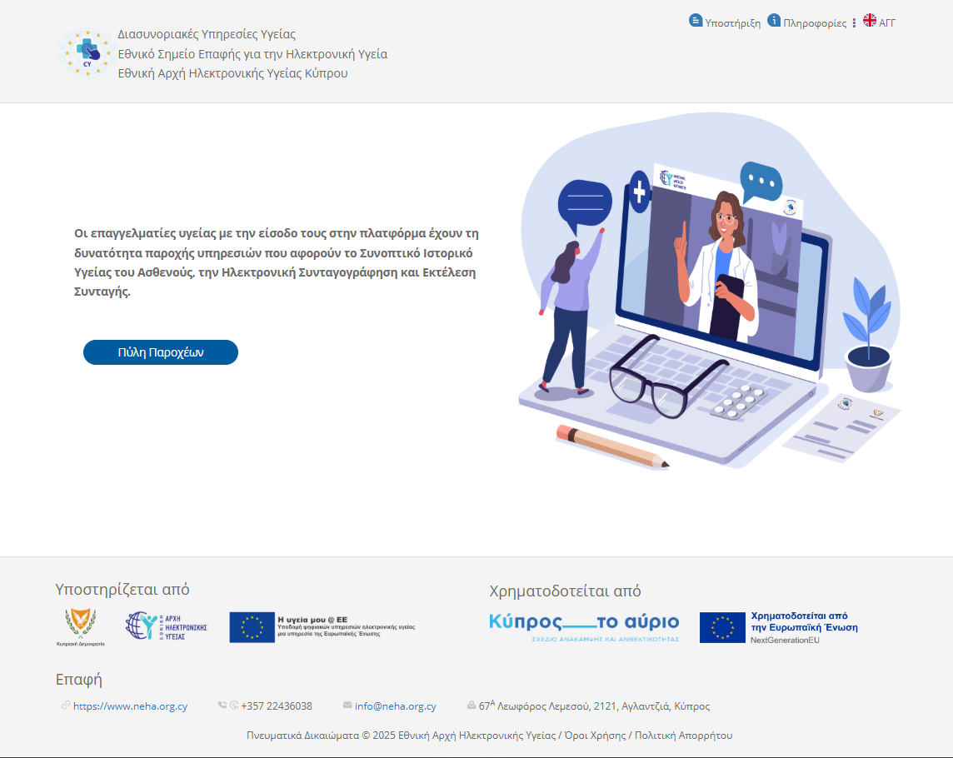
Task: Click the Υποστήριξη chat icon
Action: (x=695, y=21)
